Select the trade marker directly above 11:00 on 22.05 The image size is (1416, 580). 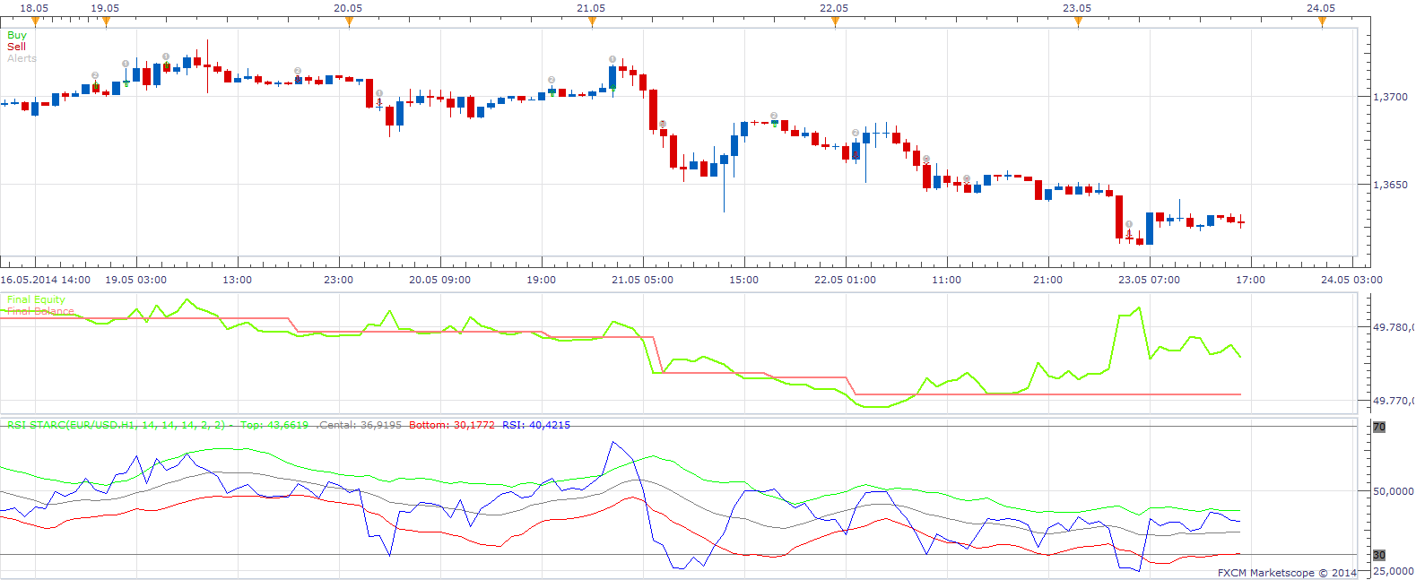[926, 160]
